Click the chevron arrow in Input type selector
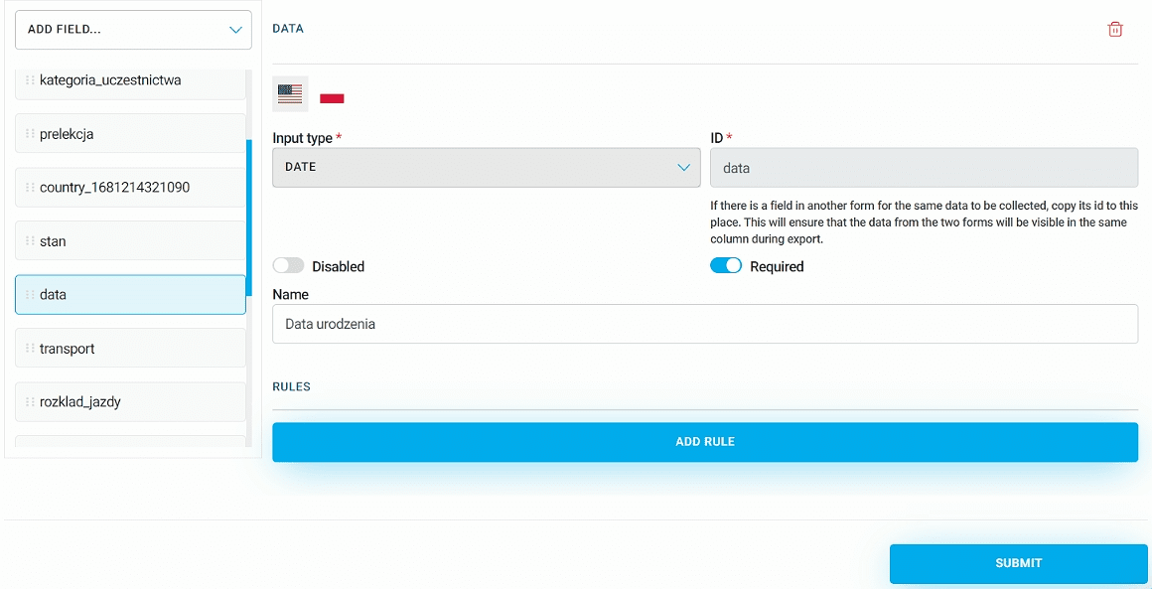 click(683, 168)
